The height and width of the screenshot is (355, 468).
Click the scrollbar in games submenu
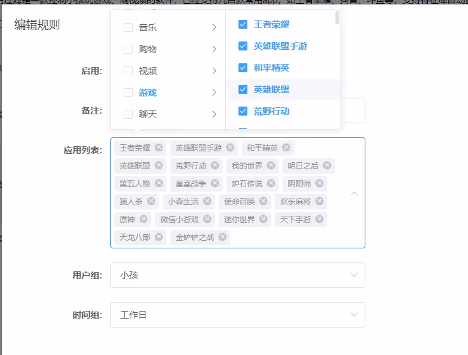coord(337,17)
